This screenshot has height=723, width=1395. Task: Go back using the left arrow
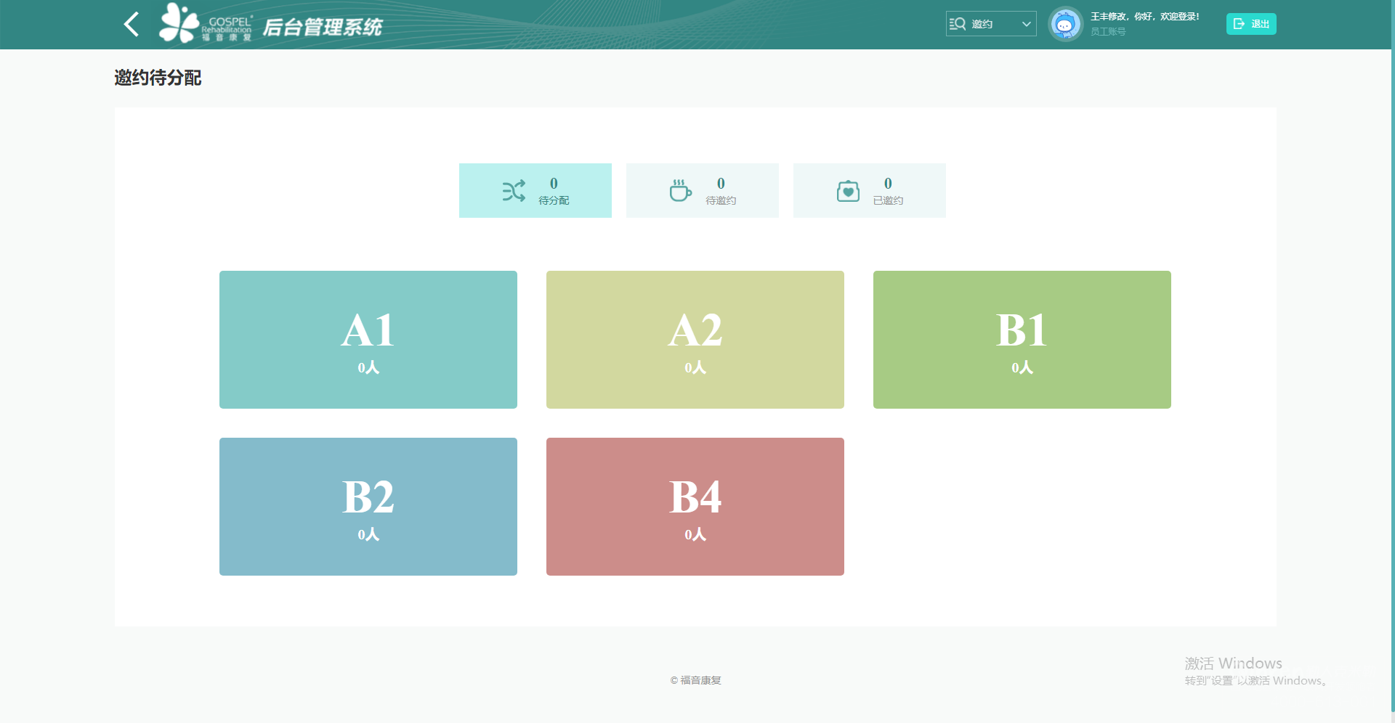(x=132, y=24)
